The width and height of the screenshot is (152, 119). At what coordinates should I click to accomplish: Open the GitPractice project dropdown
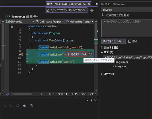click(x=20, y=22)
